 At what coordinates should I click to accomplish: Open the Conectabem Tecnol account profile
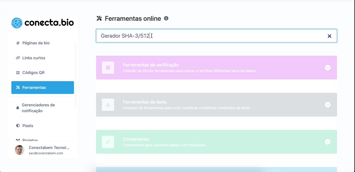(x=42, y=150)
